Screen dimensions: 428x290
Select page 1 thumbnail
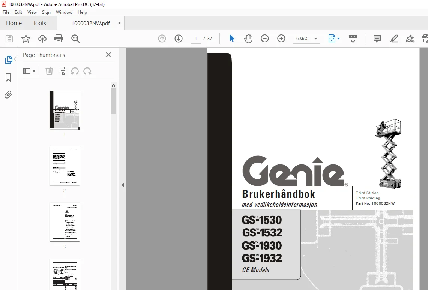[65, 110]
